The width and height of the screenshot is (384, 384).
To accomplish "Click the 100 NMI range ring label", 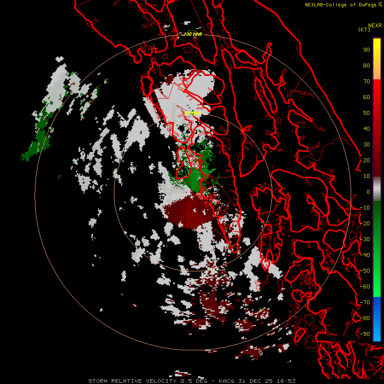I will (x=193, y=34).
